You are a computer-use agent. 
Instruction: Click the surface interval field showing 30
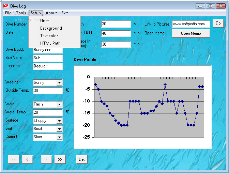[116, 44]
